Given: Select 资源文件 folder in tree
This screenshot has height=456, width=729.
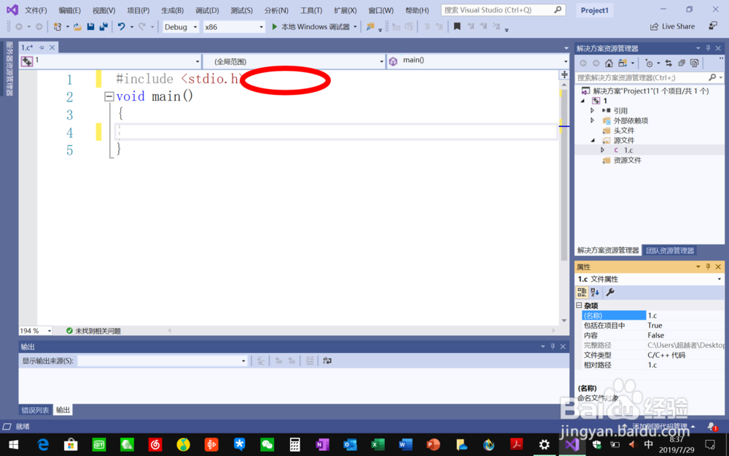Looking at the screenshot, I should pos(627,160).
